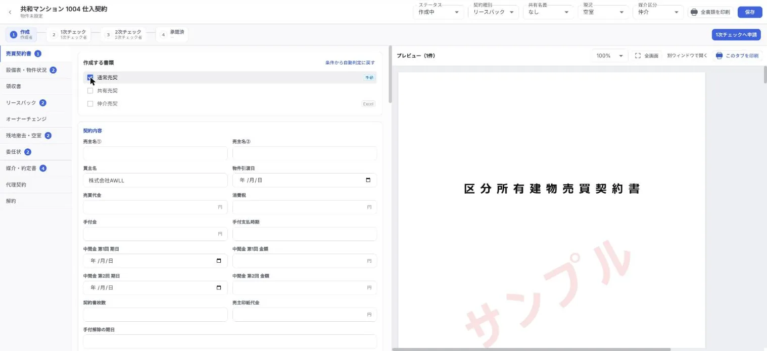Click the 売主印紙代金 input field
The width and height of the screenshot is (767, 351).
305,315
